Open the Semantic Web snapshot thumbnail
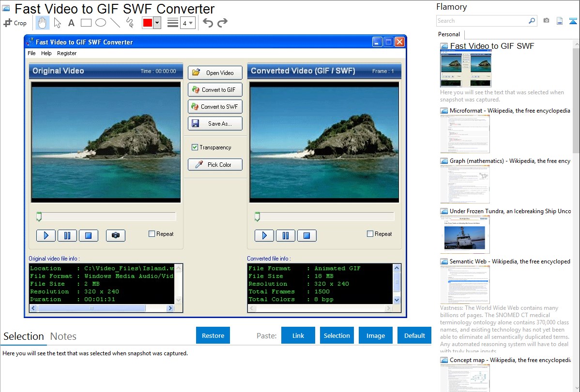The height and width of the screenshot is (392, 580). [465, 285]
